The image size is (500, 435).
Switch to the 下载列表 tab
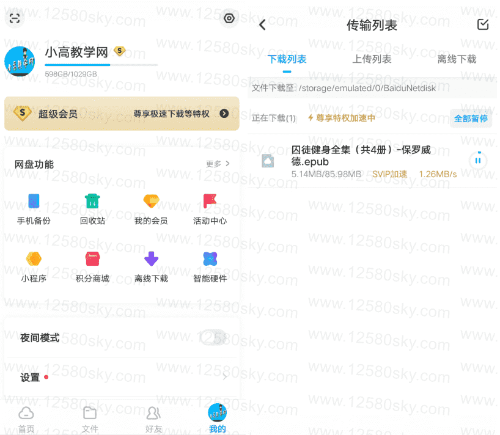[287, 59]
